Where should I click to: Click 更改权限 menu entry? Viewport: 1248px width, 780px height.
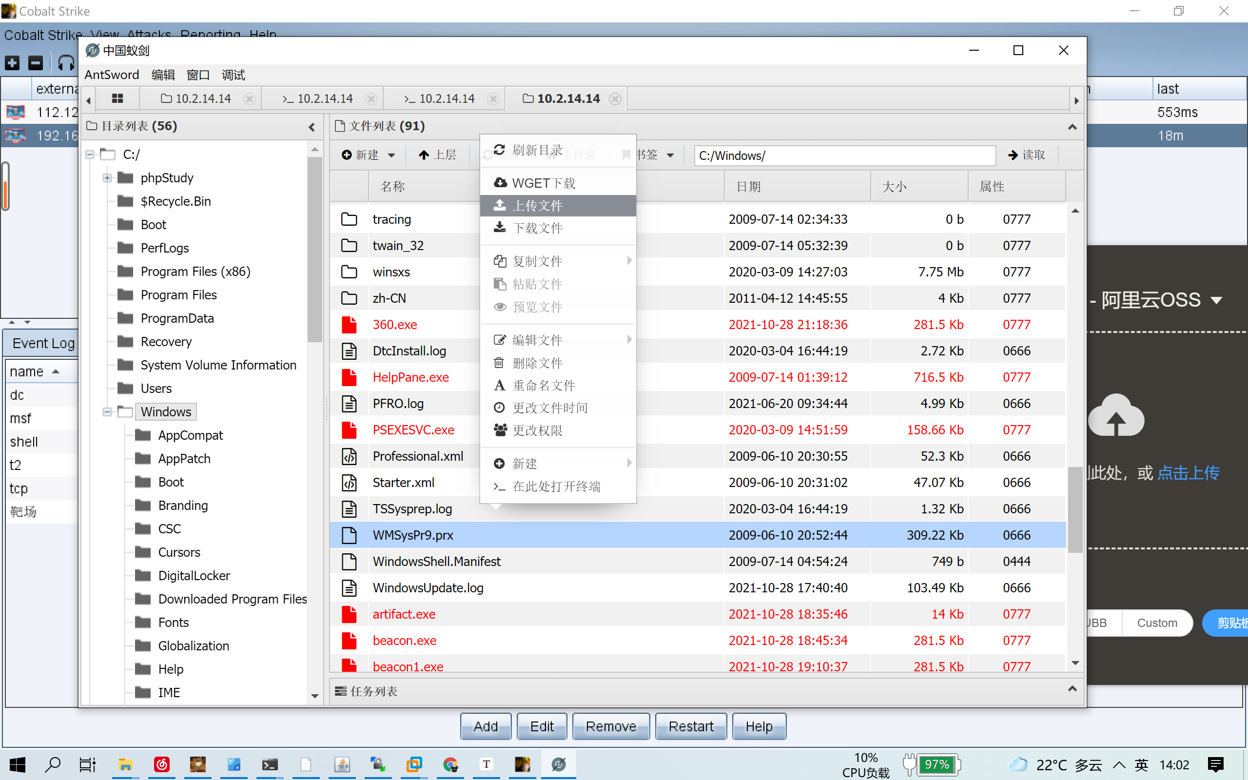coord(558,430)
